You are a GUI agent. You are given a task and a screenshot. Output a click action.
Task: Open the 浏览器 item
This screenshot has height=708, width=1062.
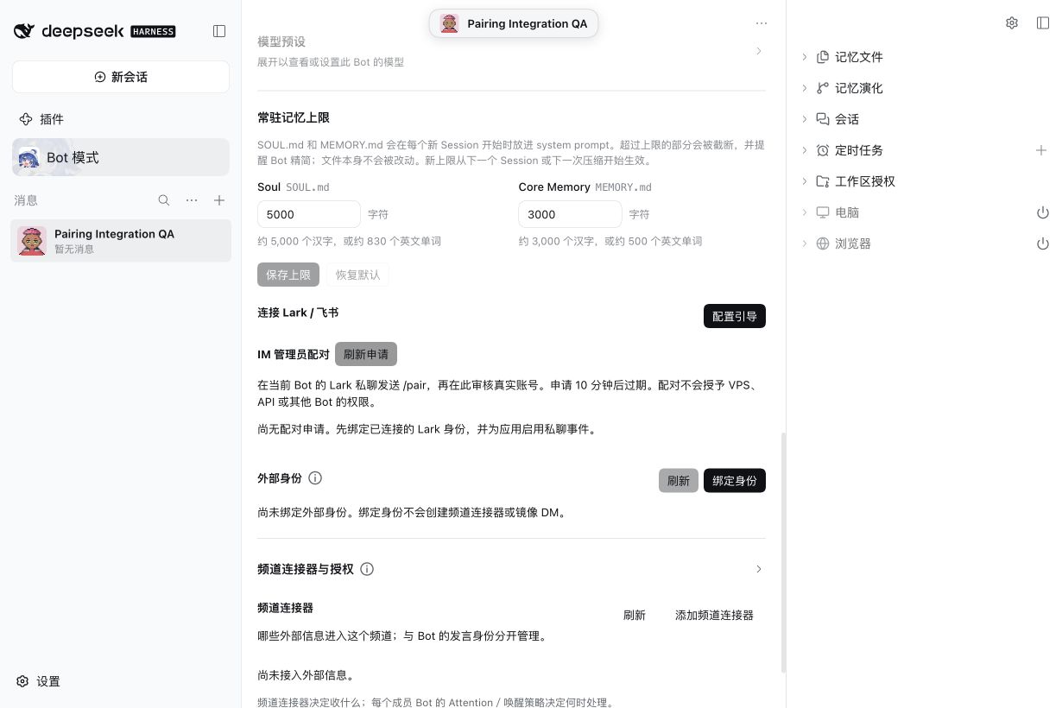tap(844, 243)
